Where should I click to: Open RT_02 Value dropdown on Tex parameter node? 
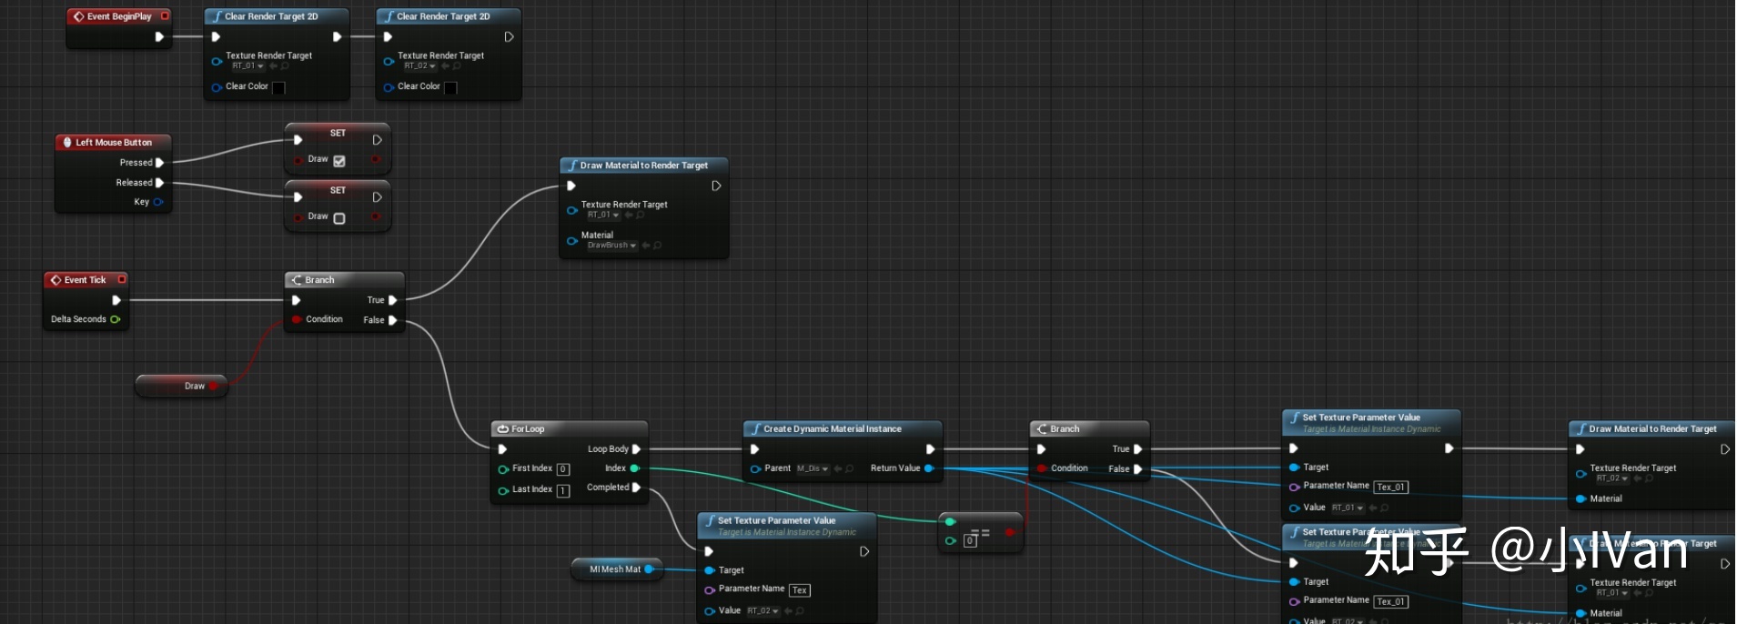[762, 611]
